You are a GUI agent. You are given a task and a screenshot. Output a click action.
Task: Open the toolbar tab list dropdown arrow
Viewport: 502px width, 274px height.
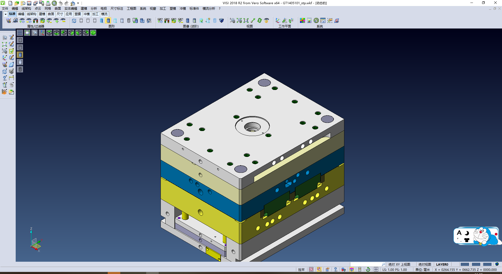coord(5,14)
